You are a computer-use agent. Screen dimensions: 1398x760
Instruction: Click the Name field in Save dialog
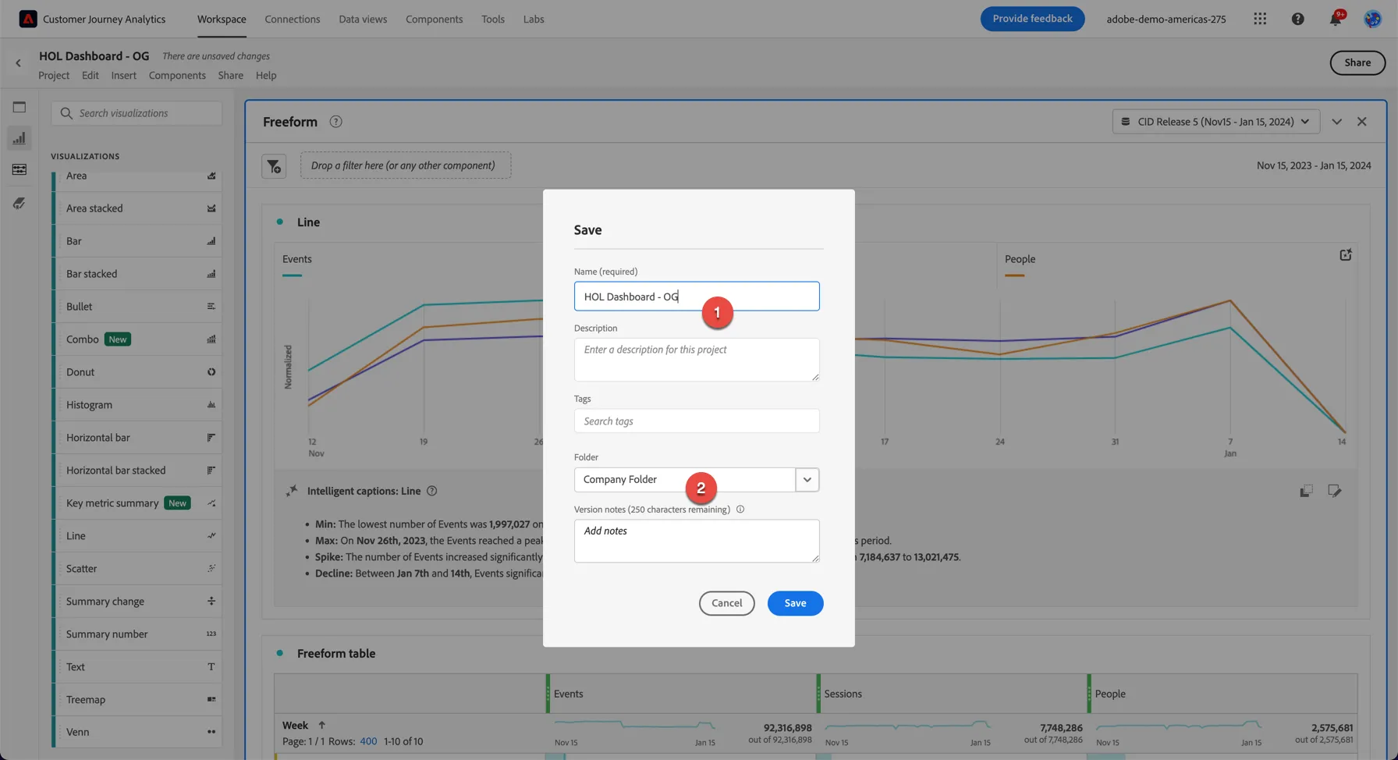[697, 297]
